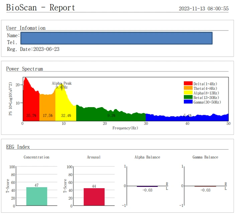The image size is (236, 216).
Task: Click the 35.7% delta band percentage
Action: 31,116
